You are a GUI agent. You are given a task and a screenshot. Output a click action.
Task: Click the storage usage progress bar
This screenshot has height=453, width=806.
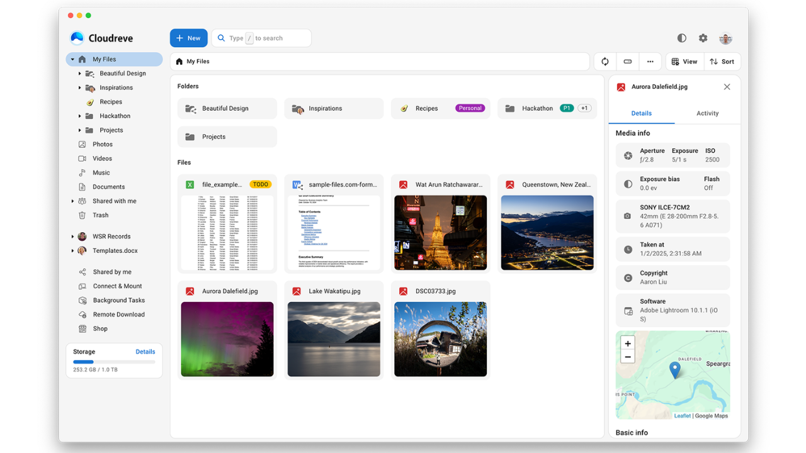click(114, 362)
